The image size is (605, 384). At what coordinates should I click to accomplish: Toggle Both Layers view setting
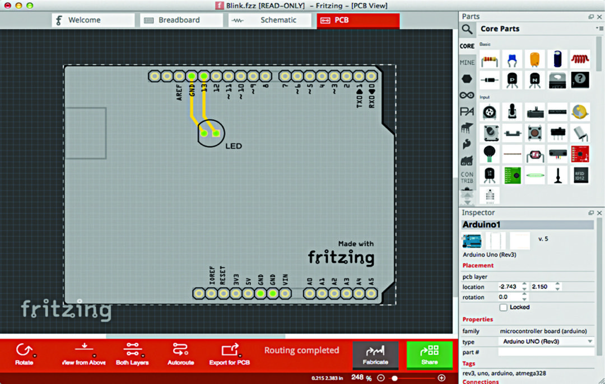pyautogui.click(x=133, y=351)
